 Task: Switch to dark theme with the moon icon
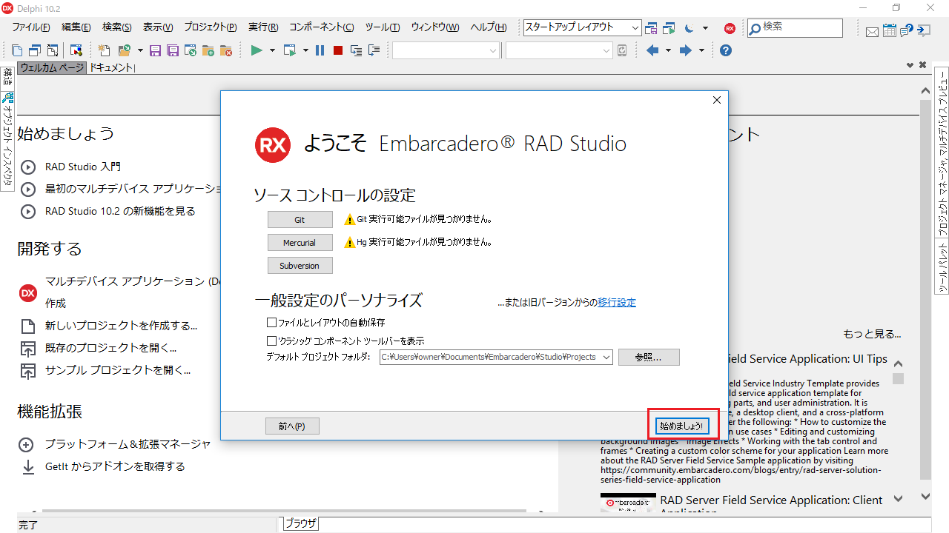(691, 27)
